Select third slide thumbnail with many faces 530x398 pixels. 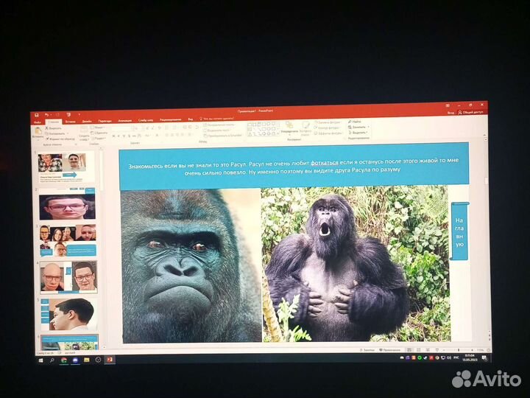(x=68, y=240)
